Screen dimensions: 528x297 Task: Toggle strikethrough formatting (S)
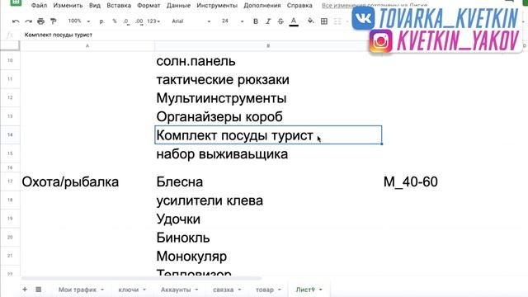[x=280, y=21]
